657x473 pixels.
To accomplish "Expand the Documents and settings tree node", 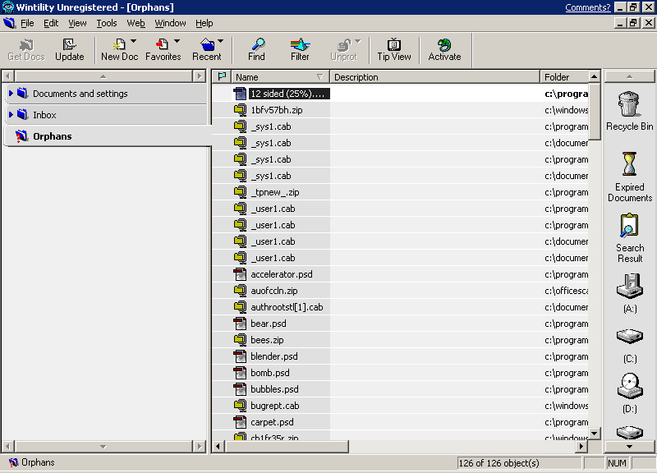I will (11, 94).
